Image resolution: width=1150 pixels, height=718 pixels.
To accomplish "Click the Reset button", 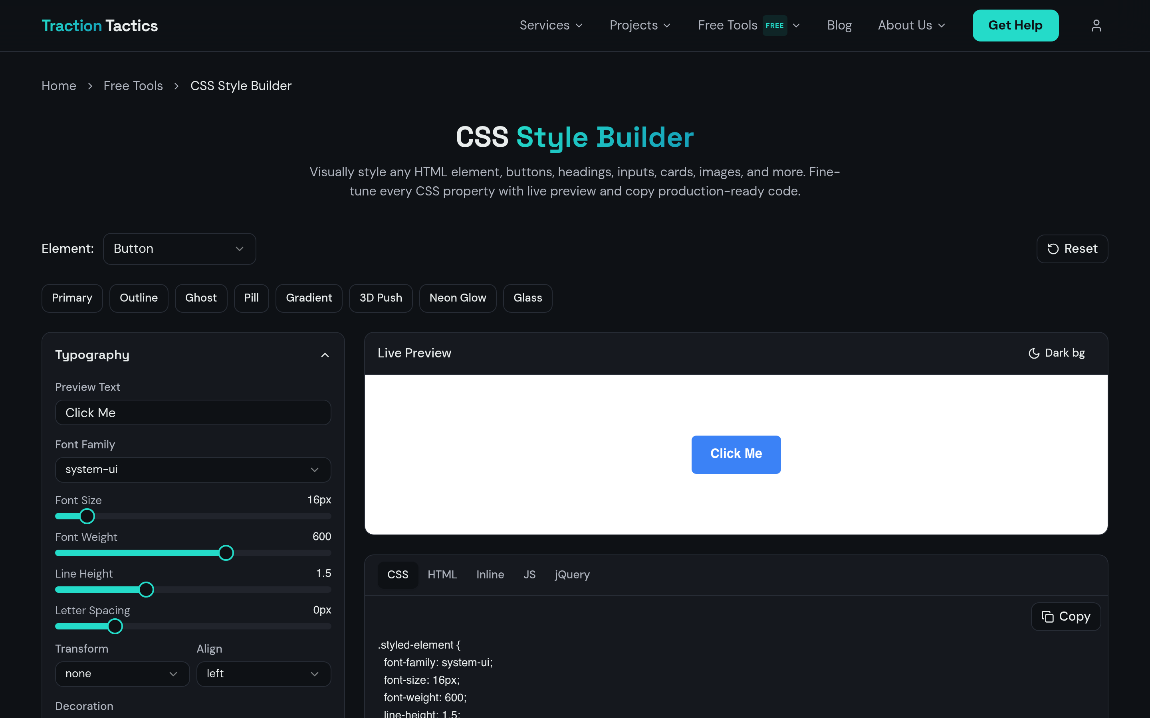I will pyautogui.click(x=1072, y=249).
